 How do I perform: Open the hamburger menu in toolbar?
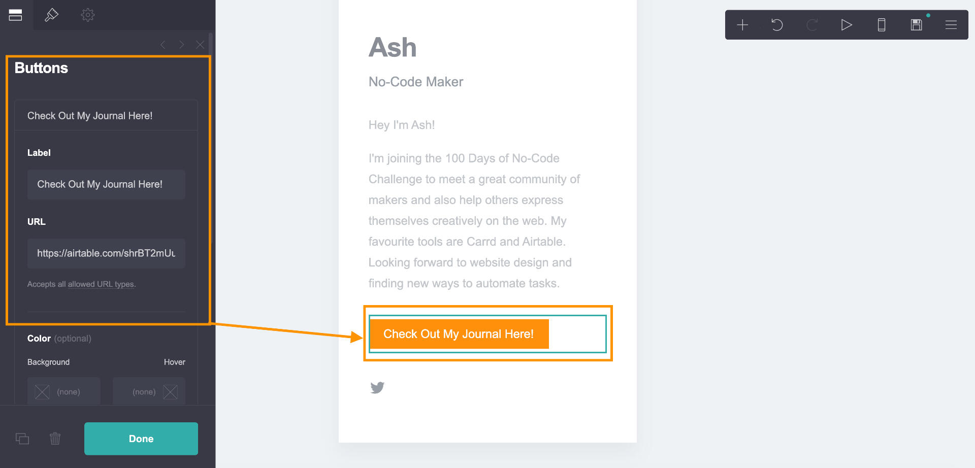(951, 25)
